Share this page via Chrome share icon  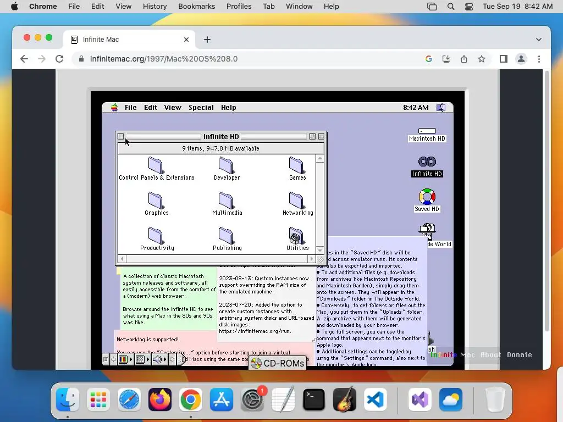(464, 59)
